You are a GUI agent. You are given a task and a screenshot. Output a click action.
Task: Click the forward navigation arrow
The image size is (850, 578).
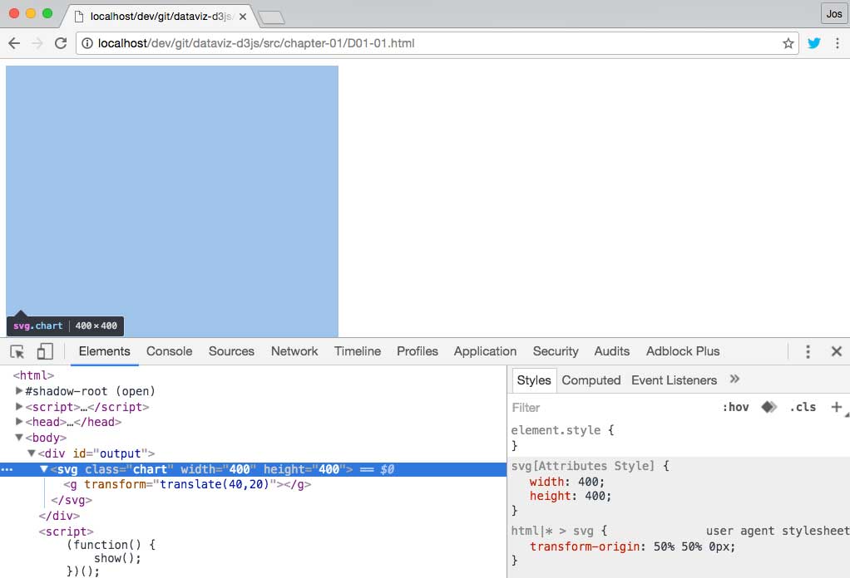pyautogui.click(x=37, y=43)
